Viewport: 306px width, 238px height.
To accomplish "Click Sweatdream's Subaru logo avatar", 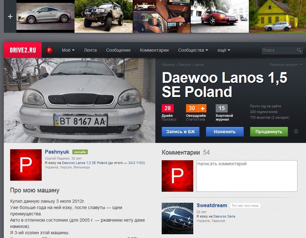I will (178, 218).
